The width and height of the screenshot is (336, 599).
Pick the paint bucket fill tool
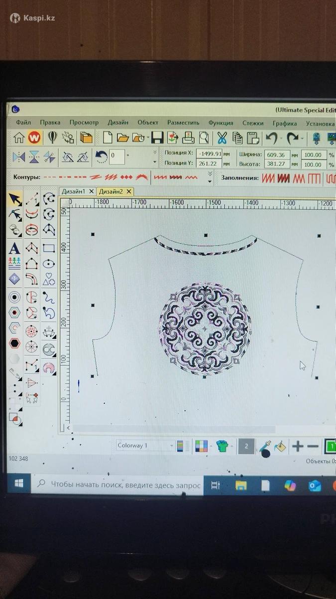(x=280, y=446)
